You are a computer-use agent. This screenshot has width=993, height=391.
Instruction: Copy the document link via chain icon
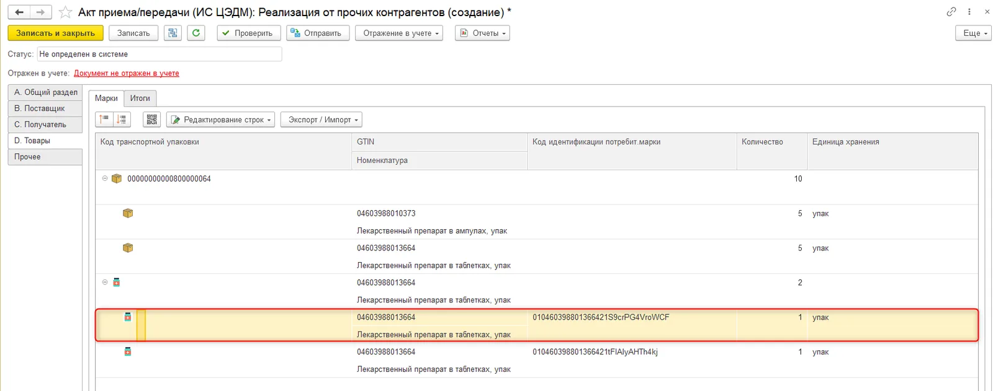tap(951, 12)
